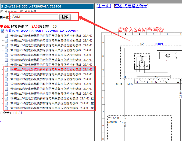Select the 当前:S 级-W221-S 350 L root node
The height and width of the screenshot is (141, 182).
(x=42, y=31)
